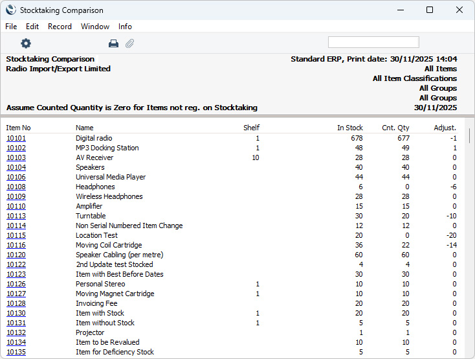Click 'Invoicing Fee' name text
Screen dimensions: 475x359
pos(96,303)
